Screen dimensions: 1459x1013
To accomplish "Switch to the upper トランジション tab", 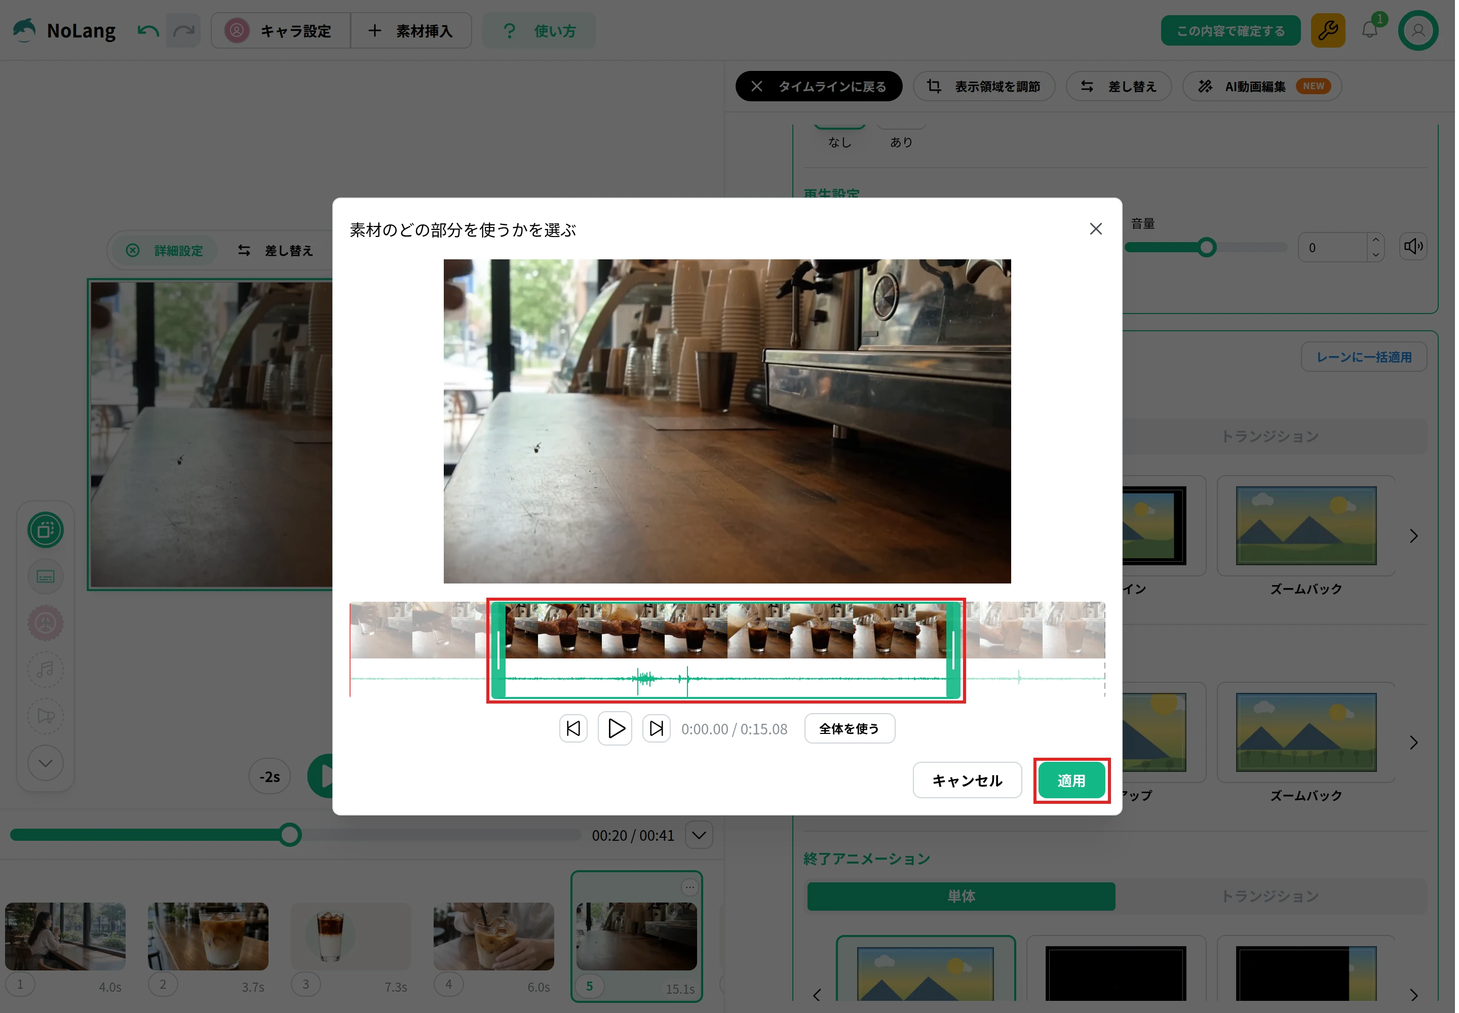I will [x=1271, y=436].
